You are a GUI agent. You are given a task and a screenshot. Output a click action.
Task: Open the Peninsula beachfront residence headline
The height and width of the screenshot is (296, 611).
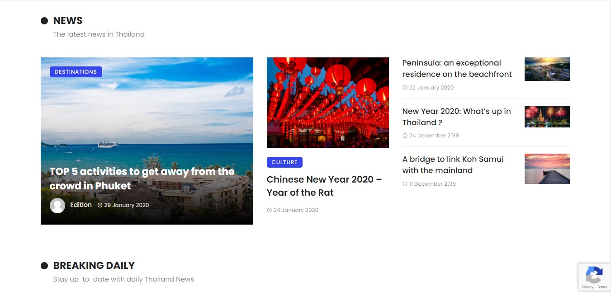click(457, 69)
